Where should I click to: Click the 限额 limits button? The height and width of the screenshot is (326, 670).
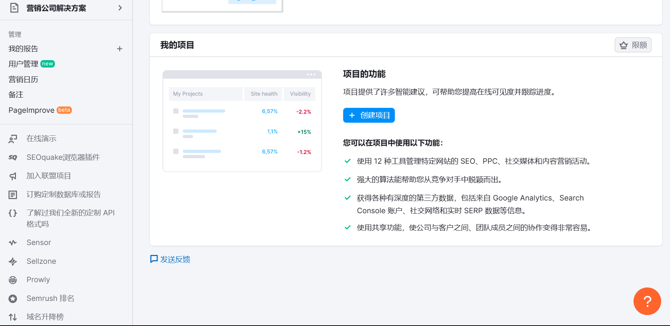pyautogui.click(x=633, y=45)
